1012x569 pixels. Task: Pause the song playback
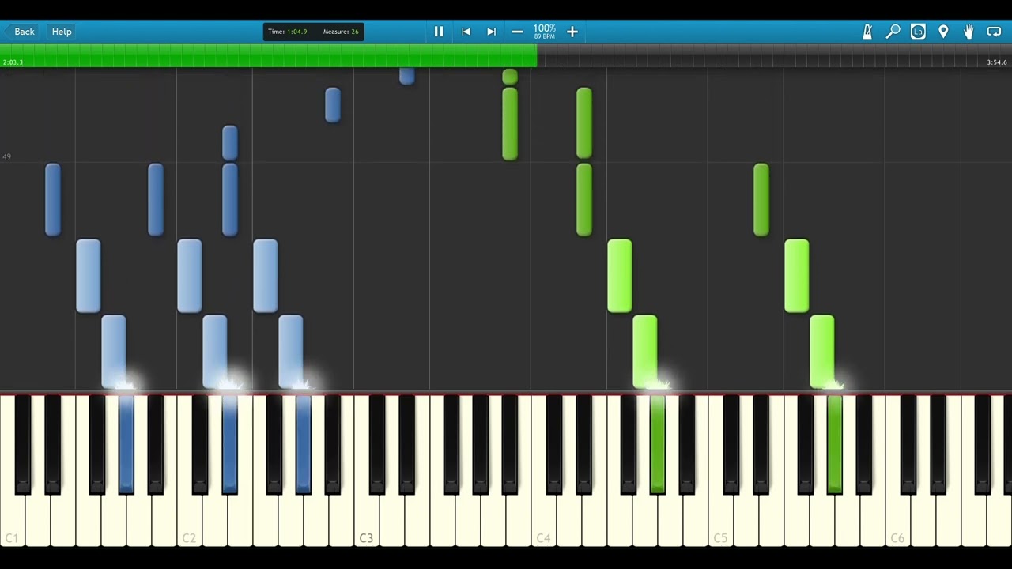tap(438, 32)
